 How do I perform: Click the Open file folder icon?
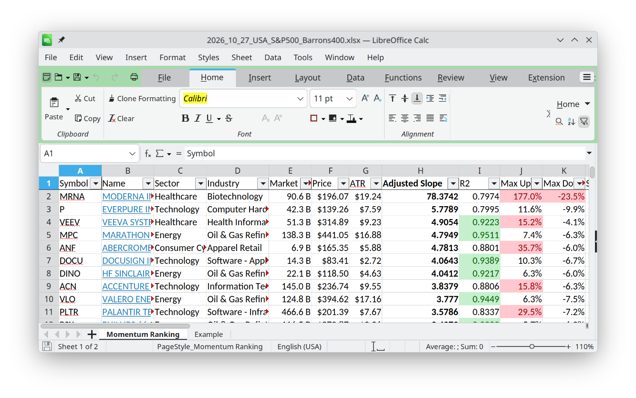58,77
